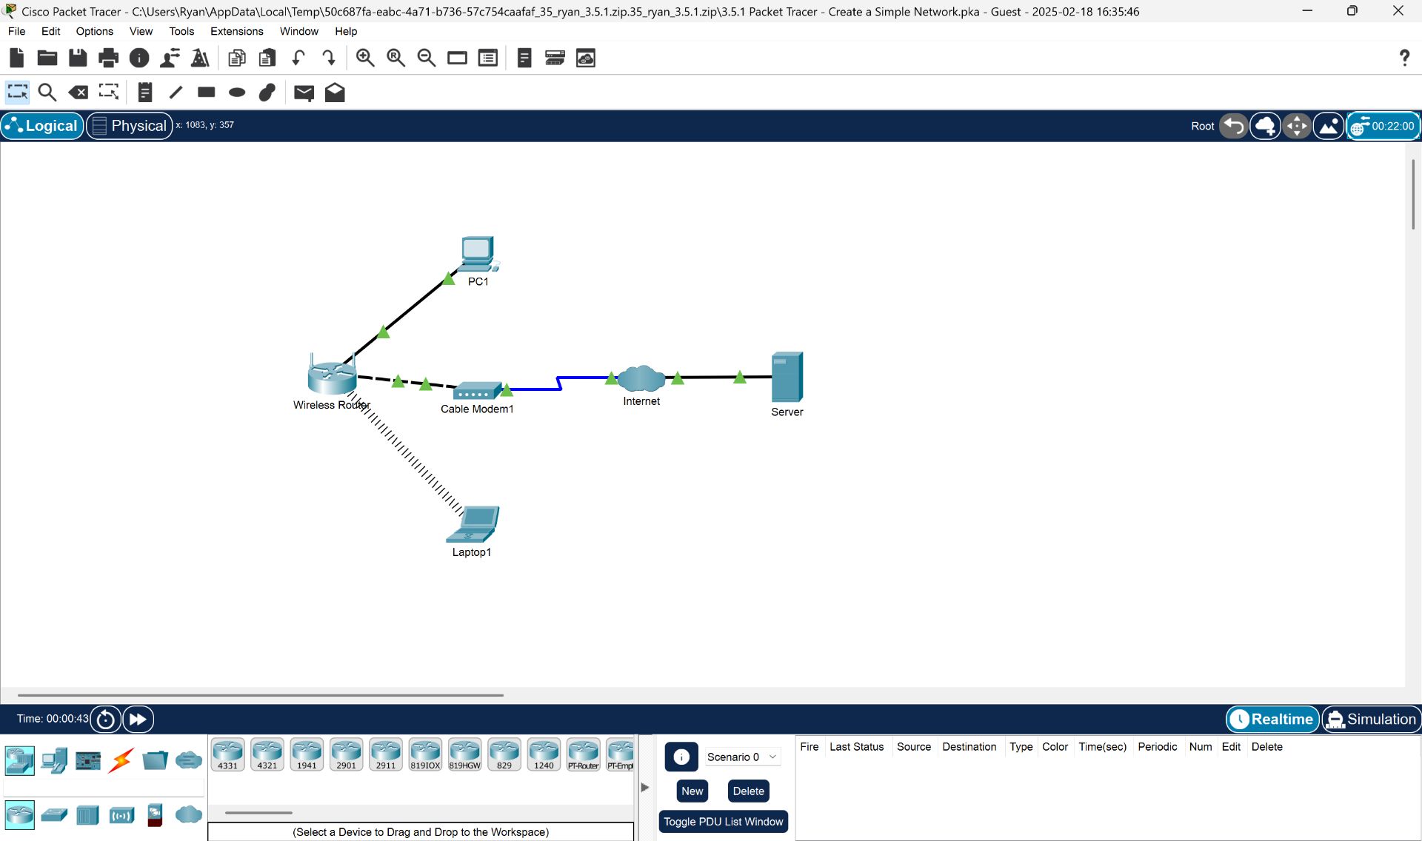Viewport: 1422px width, 841px height.
Task: Add a Simple PDU with the closed envelope
Action: coord(304,93)
